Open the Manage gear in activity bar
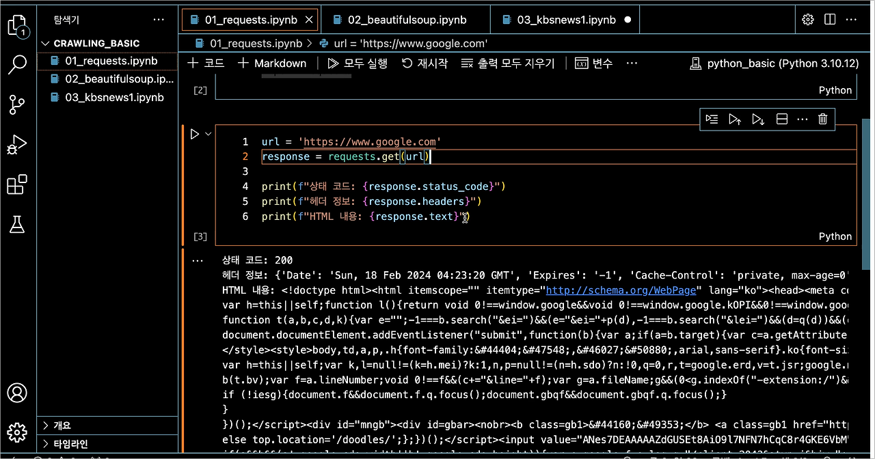 coord(18,432)
